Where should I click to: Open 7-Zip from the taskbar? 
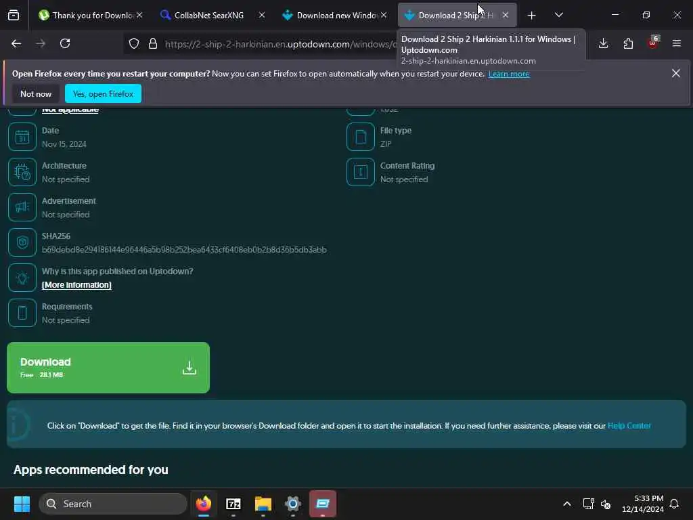(233, 504)
